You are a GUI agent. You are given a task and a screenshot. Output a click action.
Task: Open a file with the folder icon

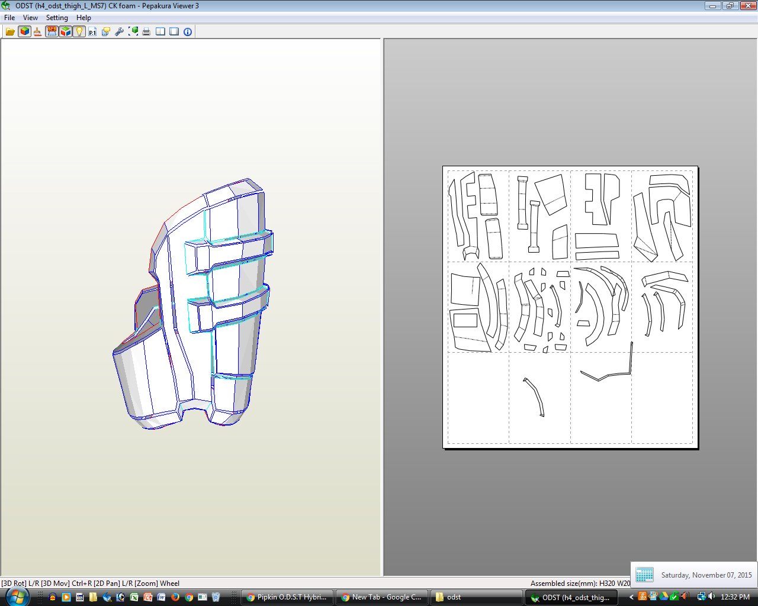point(10,31)
